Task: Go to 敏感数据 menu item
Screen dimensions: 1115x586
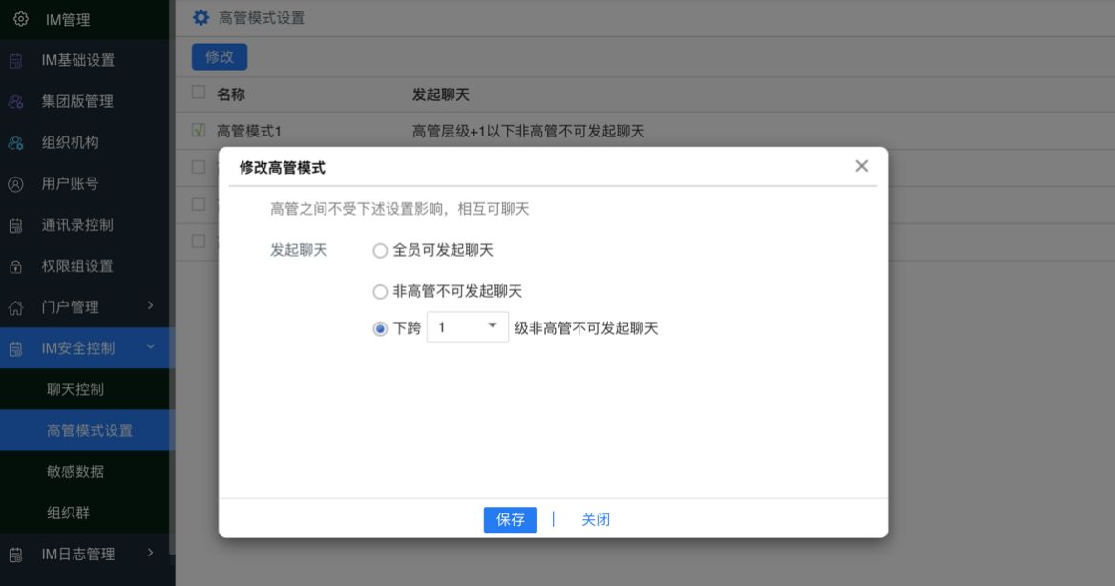Action: coord(75,471)
